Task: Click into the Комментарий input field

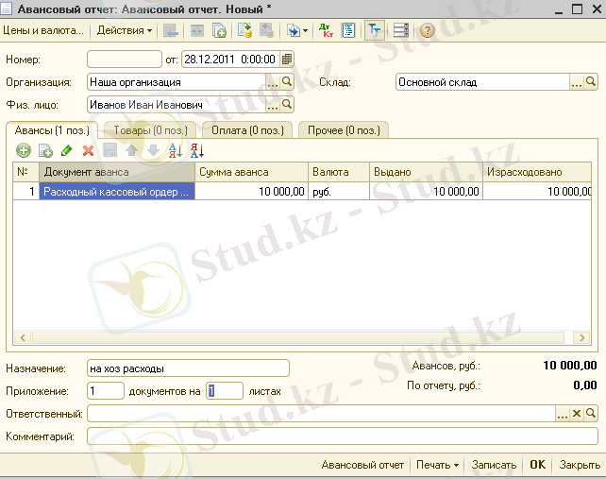Action: (340, 436)
